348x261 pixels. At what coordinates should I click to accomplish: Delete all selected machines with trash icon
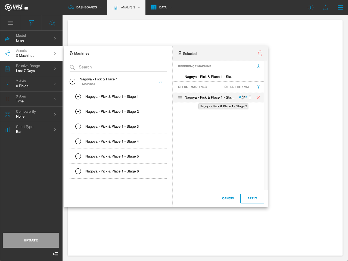(x=260, y=53)
